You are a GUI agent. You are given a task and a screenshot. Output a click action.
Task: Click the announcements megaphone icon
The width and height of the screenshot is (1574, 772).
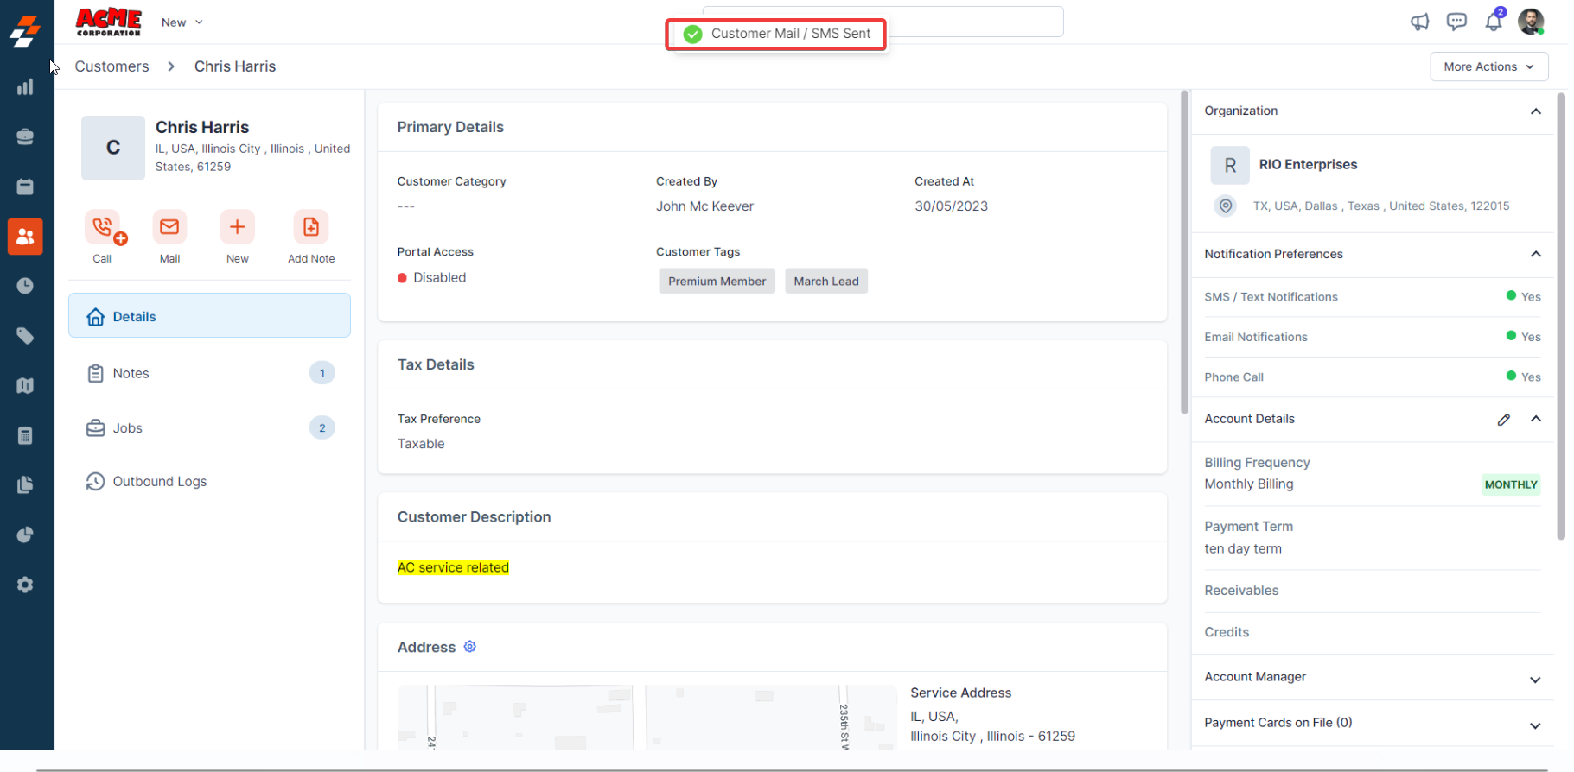pos(1419,22)
